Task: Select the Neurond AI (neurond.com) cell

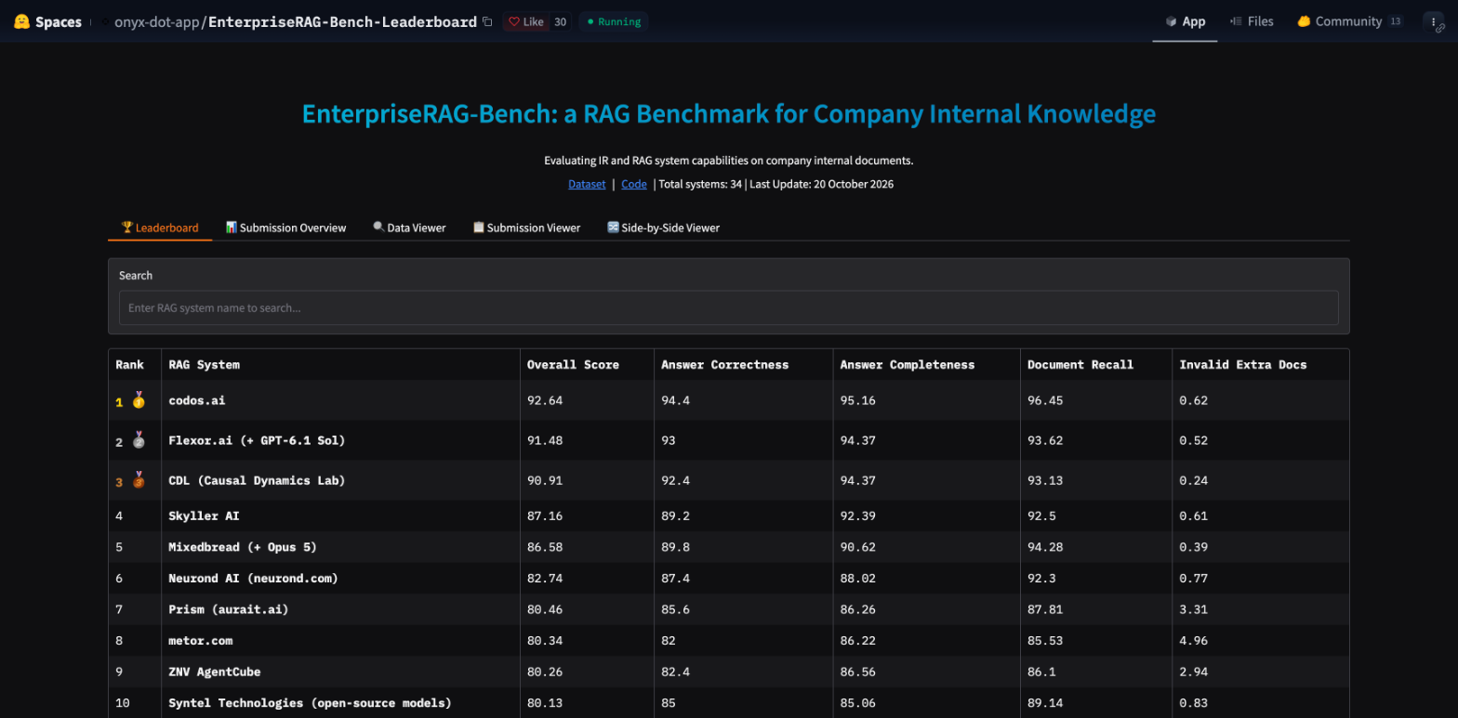Action: [340, 578]
